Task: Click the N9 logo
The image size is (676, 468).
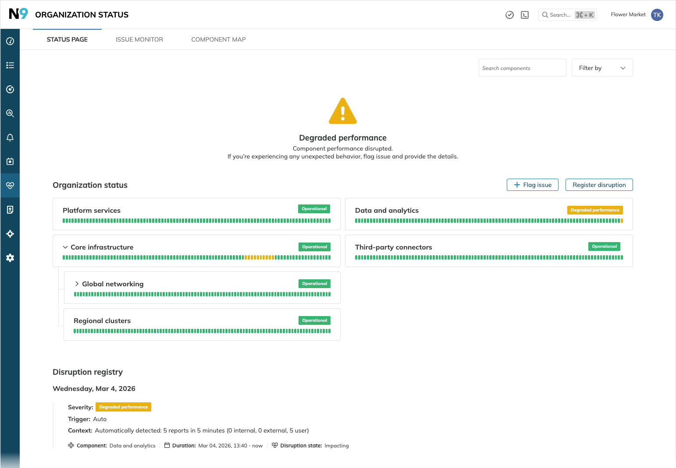Action: pos(18,14)
